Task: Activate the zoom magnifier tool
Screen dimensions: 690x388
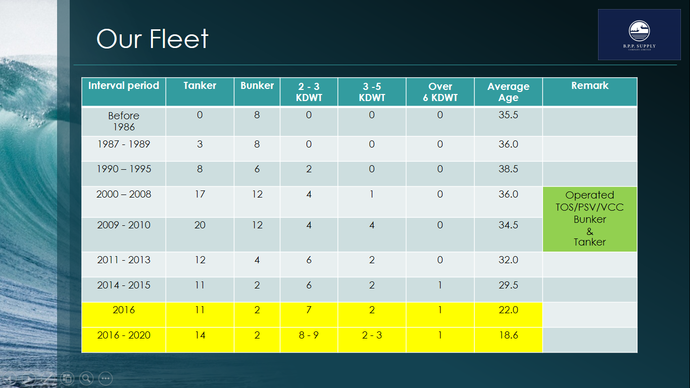Action: [x=86, y=378]
